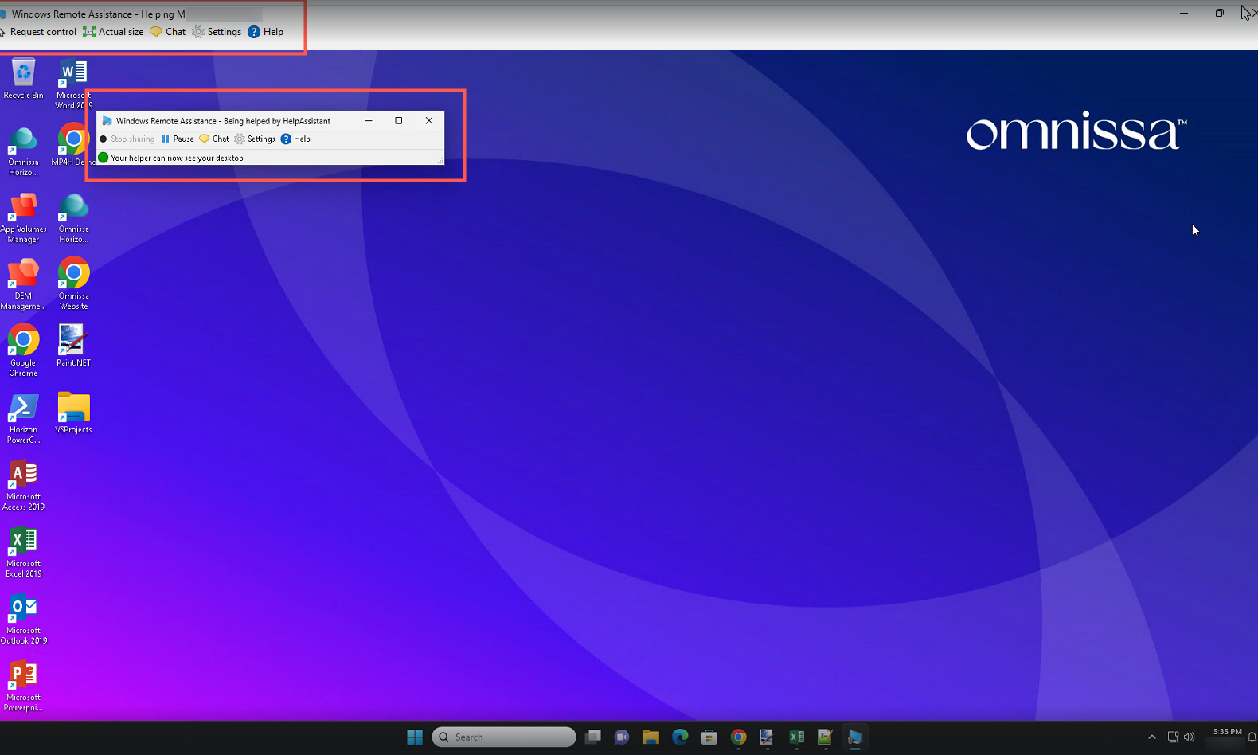1258x755 pixels.
Task: Open Chat in the top helper toolbar
Action: [x=168, y=32]
